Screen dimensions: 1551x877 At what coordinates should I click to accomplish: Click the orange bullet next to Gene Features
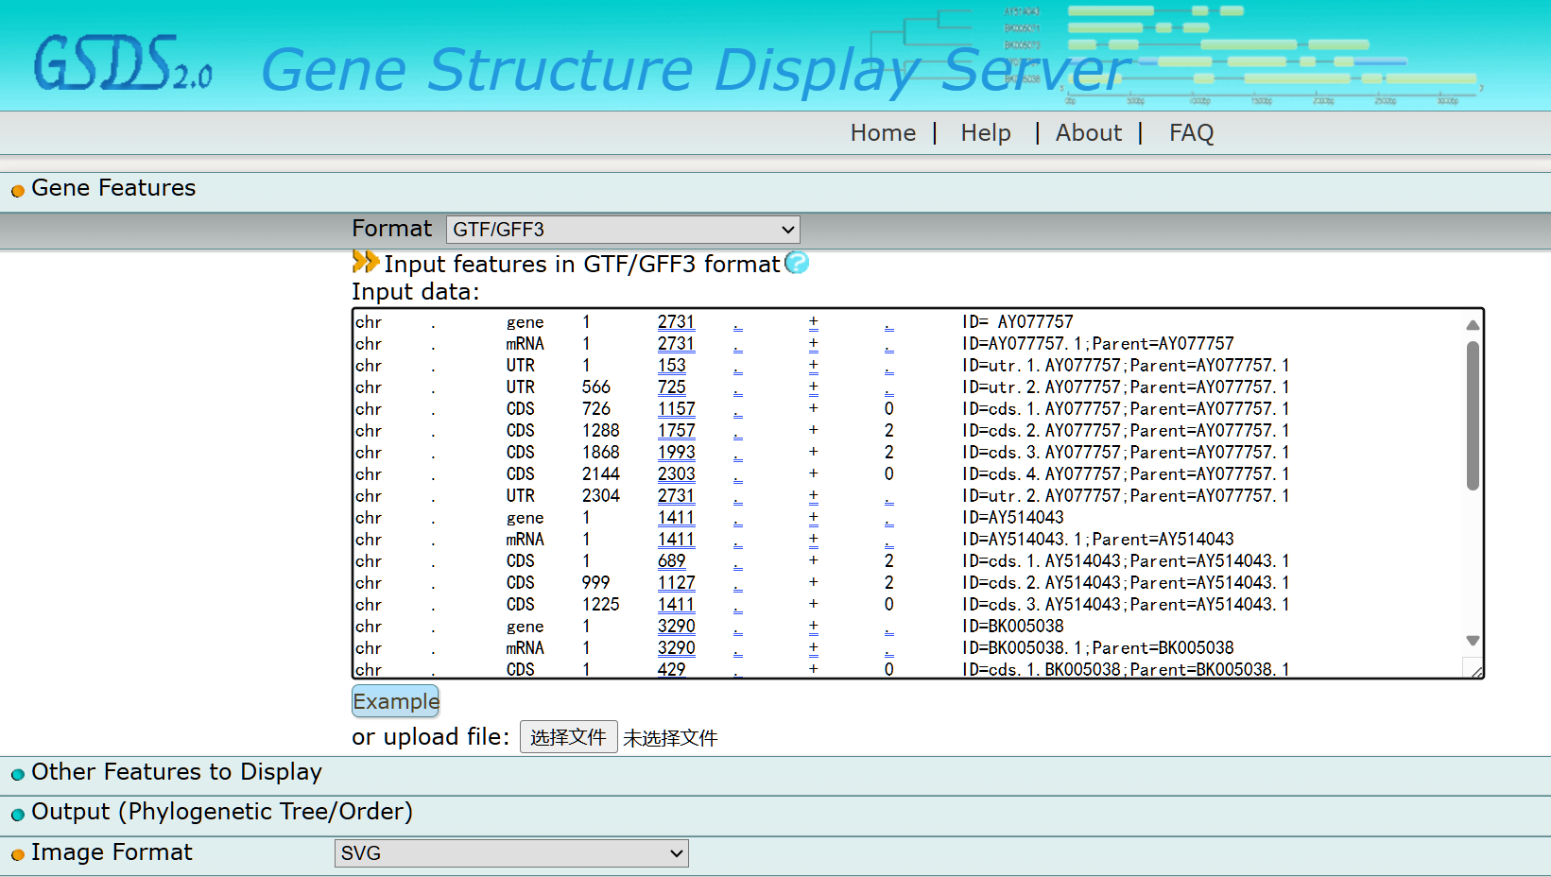click(18, 191)
